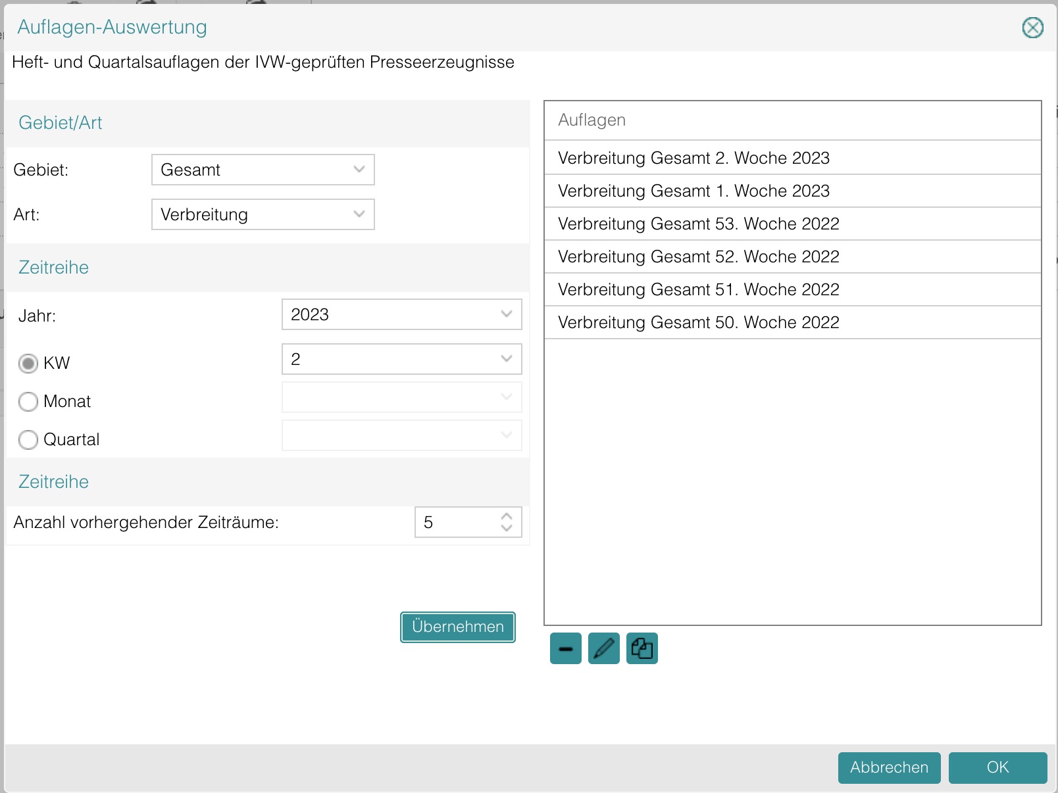Click the Abbrechen button

coord(889,767)
